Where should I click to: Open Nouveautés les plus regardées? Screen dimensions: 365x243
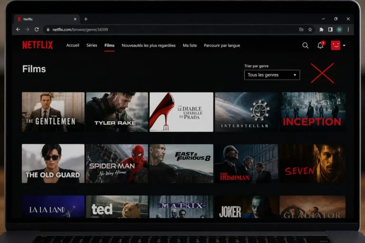tap(148, 46)
